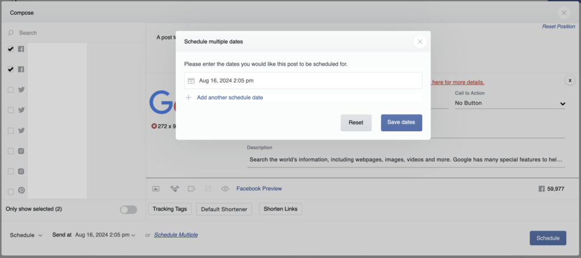The width and height of the screenshot is (581, 258).
Task: Click the Google logo image thumbnail
Action: [x=161, y=102]
